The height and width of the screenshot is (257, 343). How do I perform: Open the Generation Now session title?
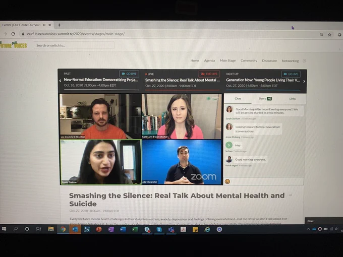263,80
